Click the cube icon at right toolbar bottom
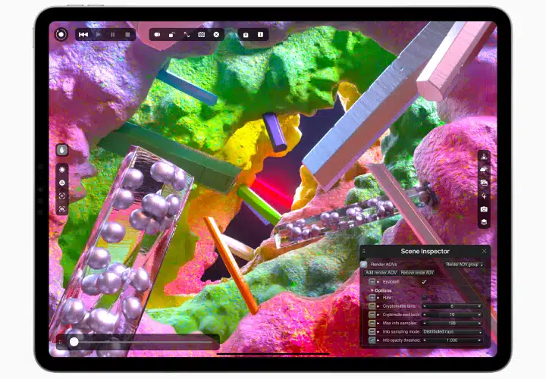Viewport: 546px width, 379px height. [x=484, y=222]
